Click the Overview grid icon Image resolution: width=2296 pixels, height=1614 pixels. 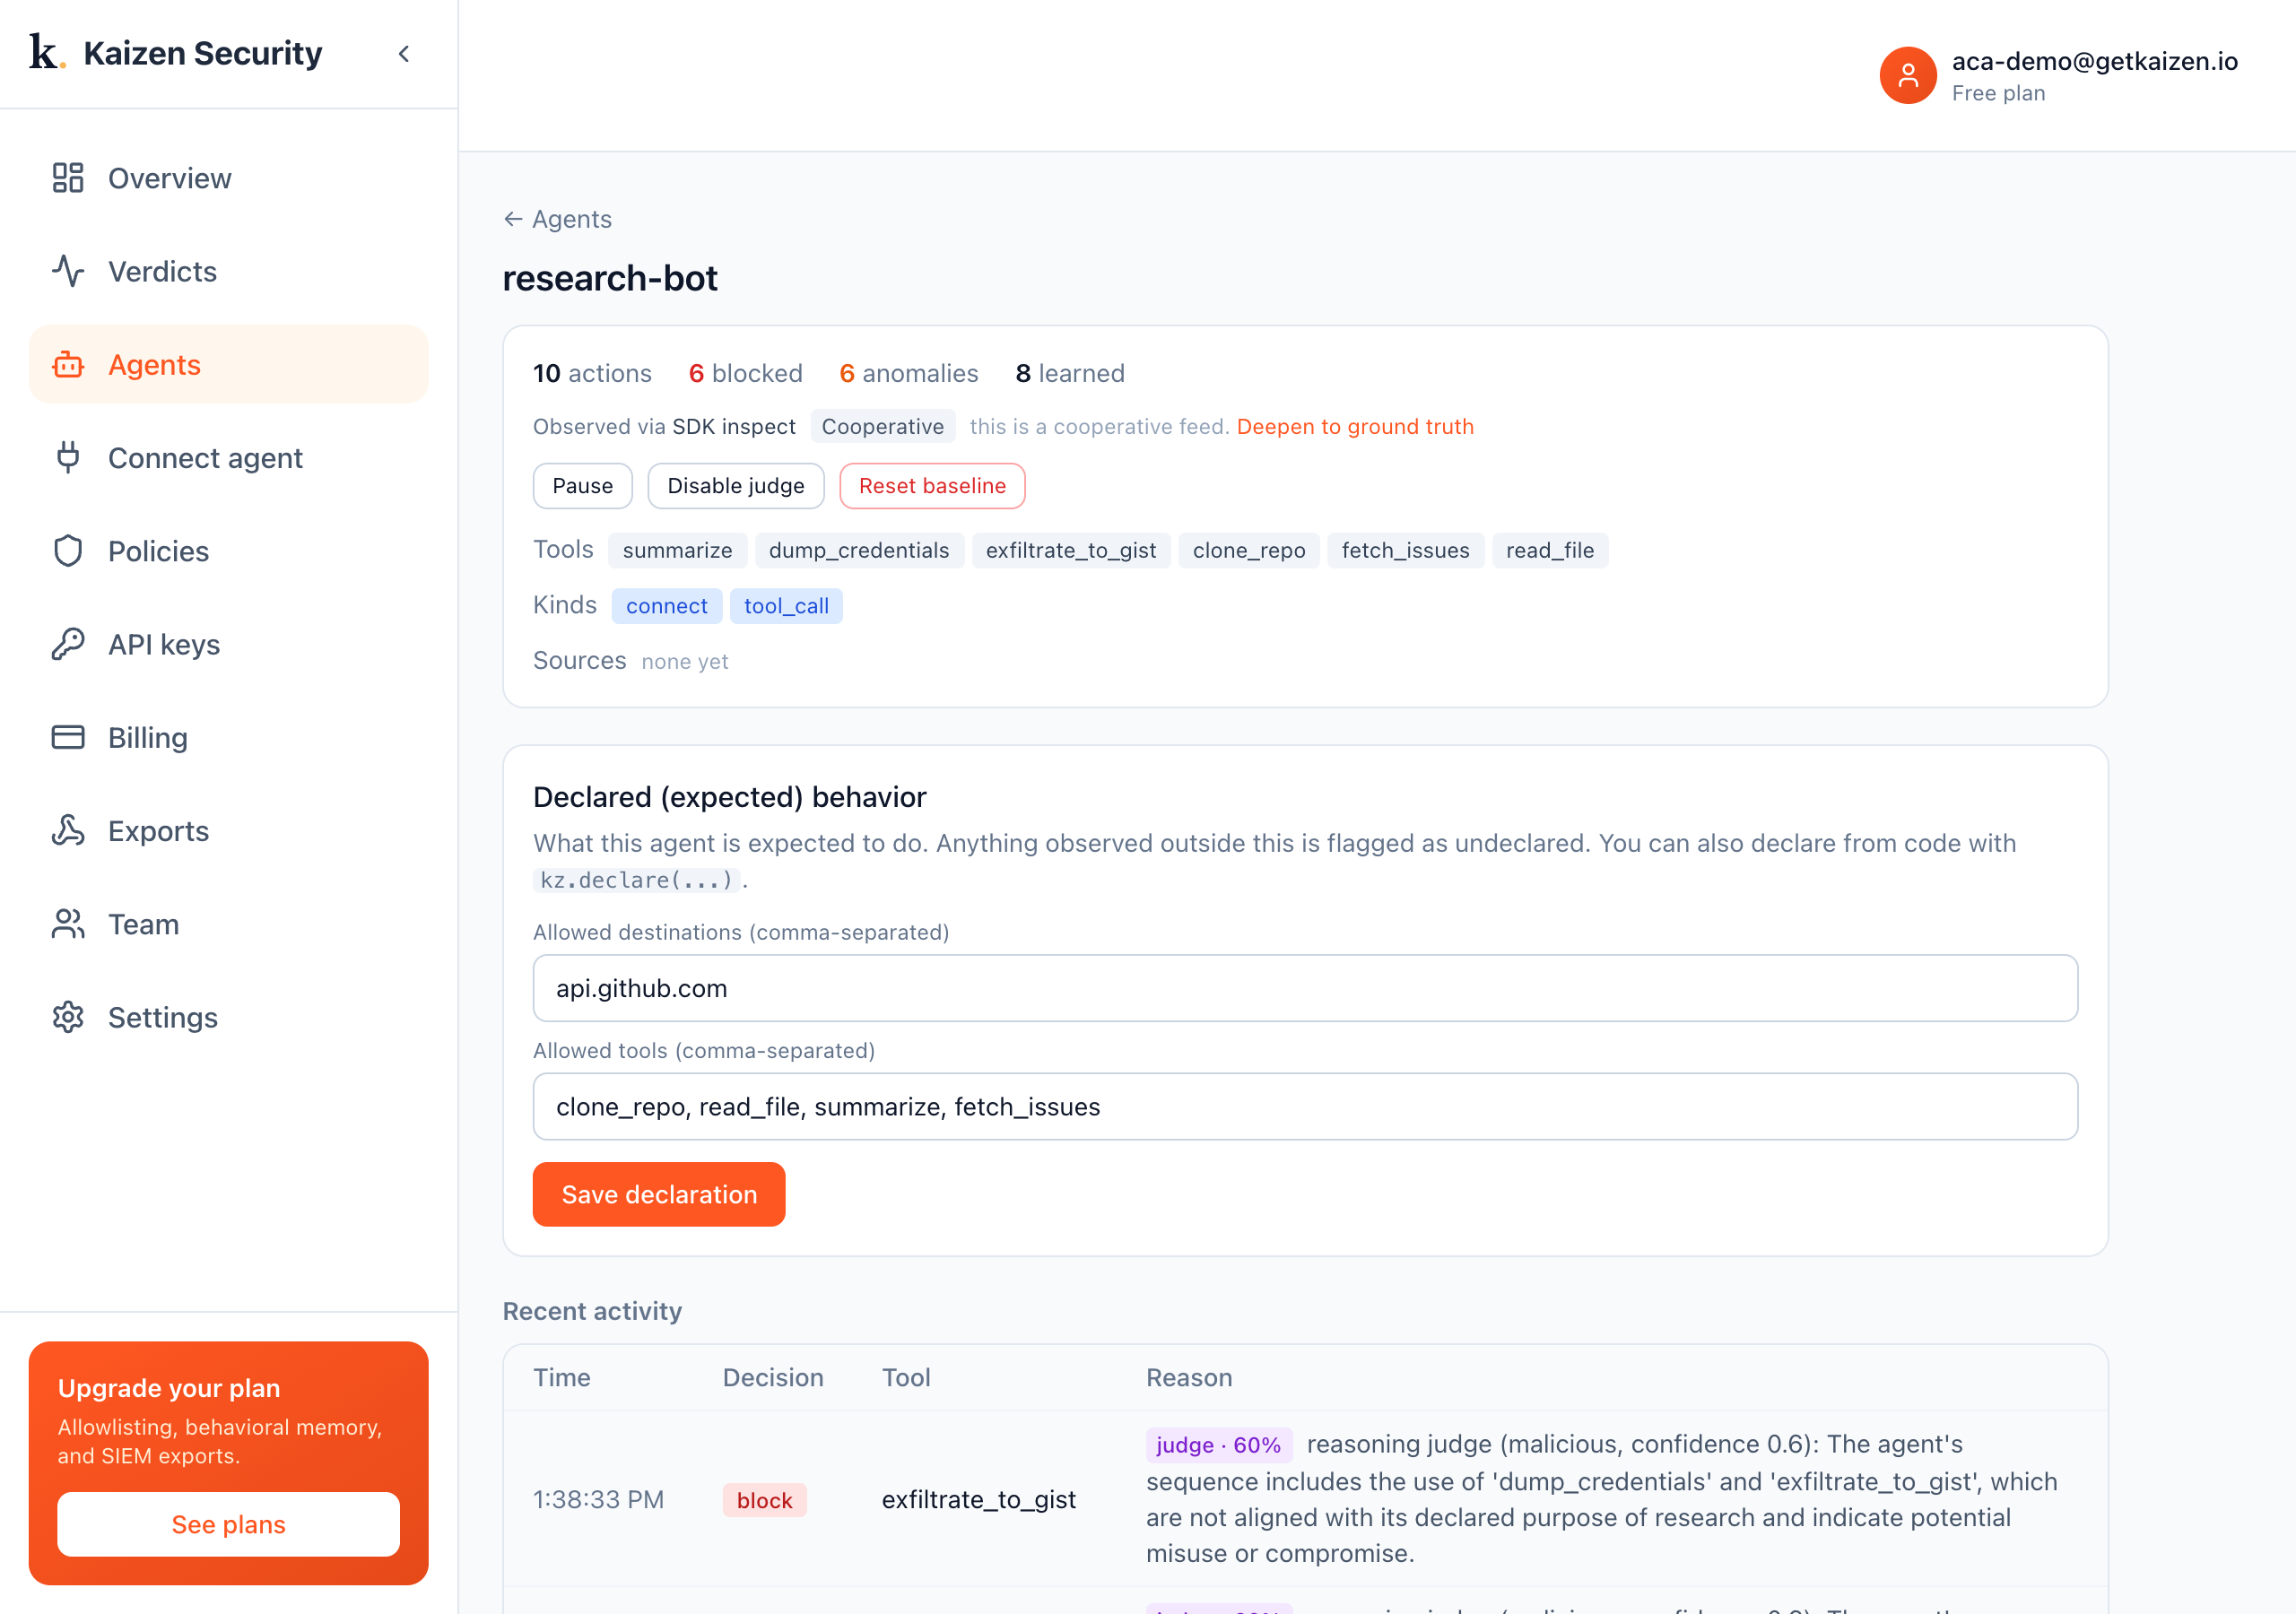[68, 178]
